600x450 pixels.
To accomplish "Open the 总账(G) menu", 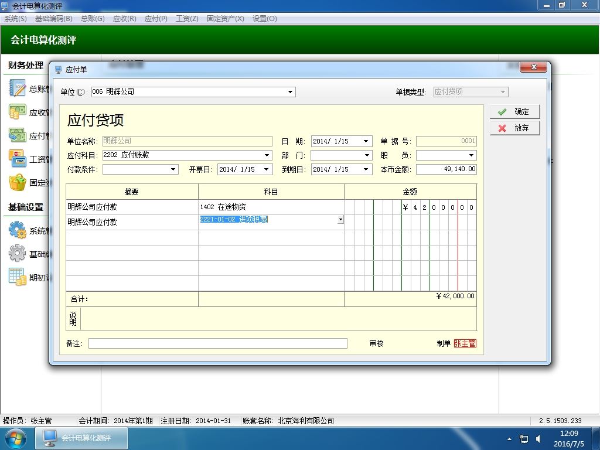I will [x=93, y=19].
